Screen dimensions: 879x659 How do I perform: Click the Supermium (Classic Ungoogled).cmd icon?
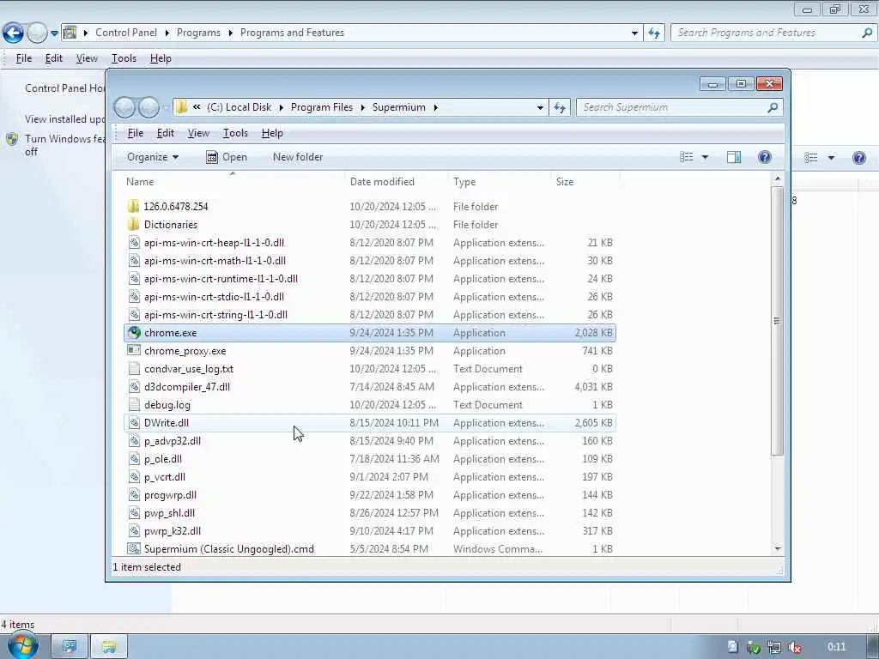coord(134,548)
